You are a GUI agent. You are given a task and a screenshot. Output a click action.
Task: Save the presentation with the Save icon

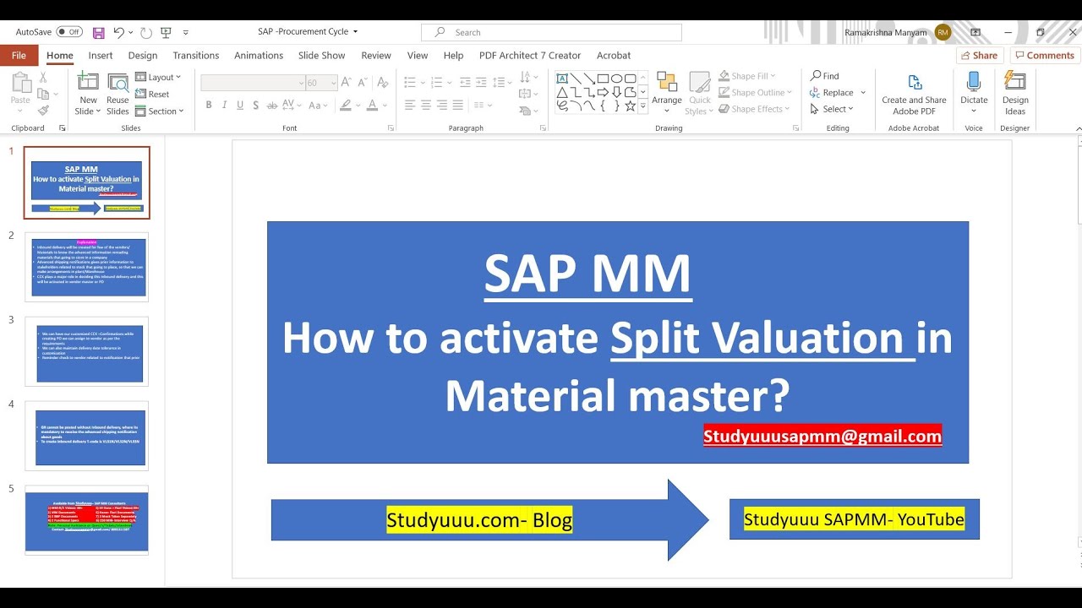click(x=98, y=32)
